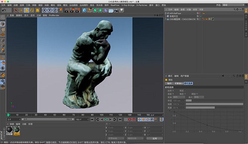Select the Scale tool
The image size is (248, 144).
(x=27, y=10)
